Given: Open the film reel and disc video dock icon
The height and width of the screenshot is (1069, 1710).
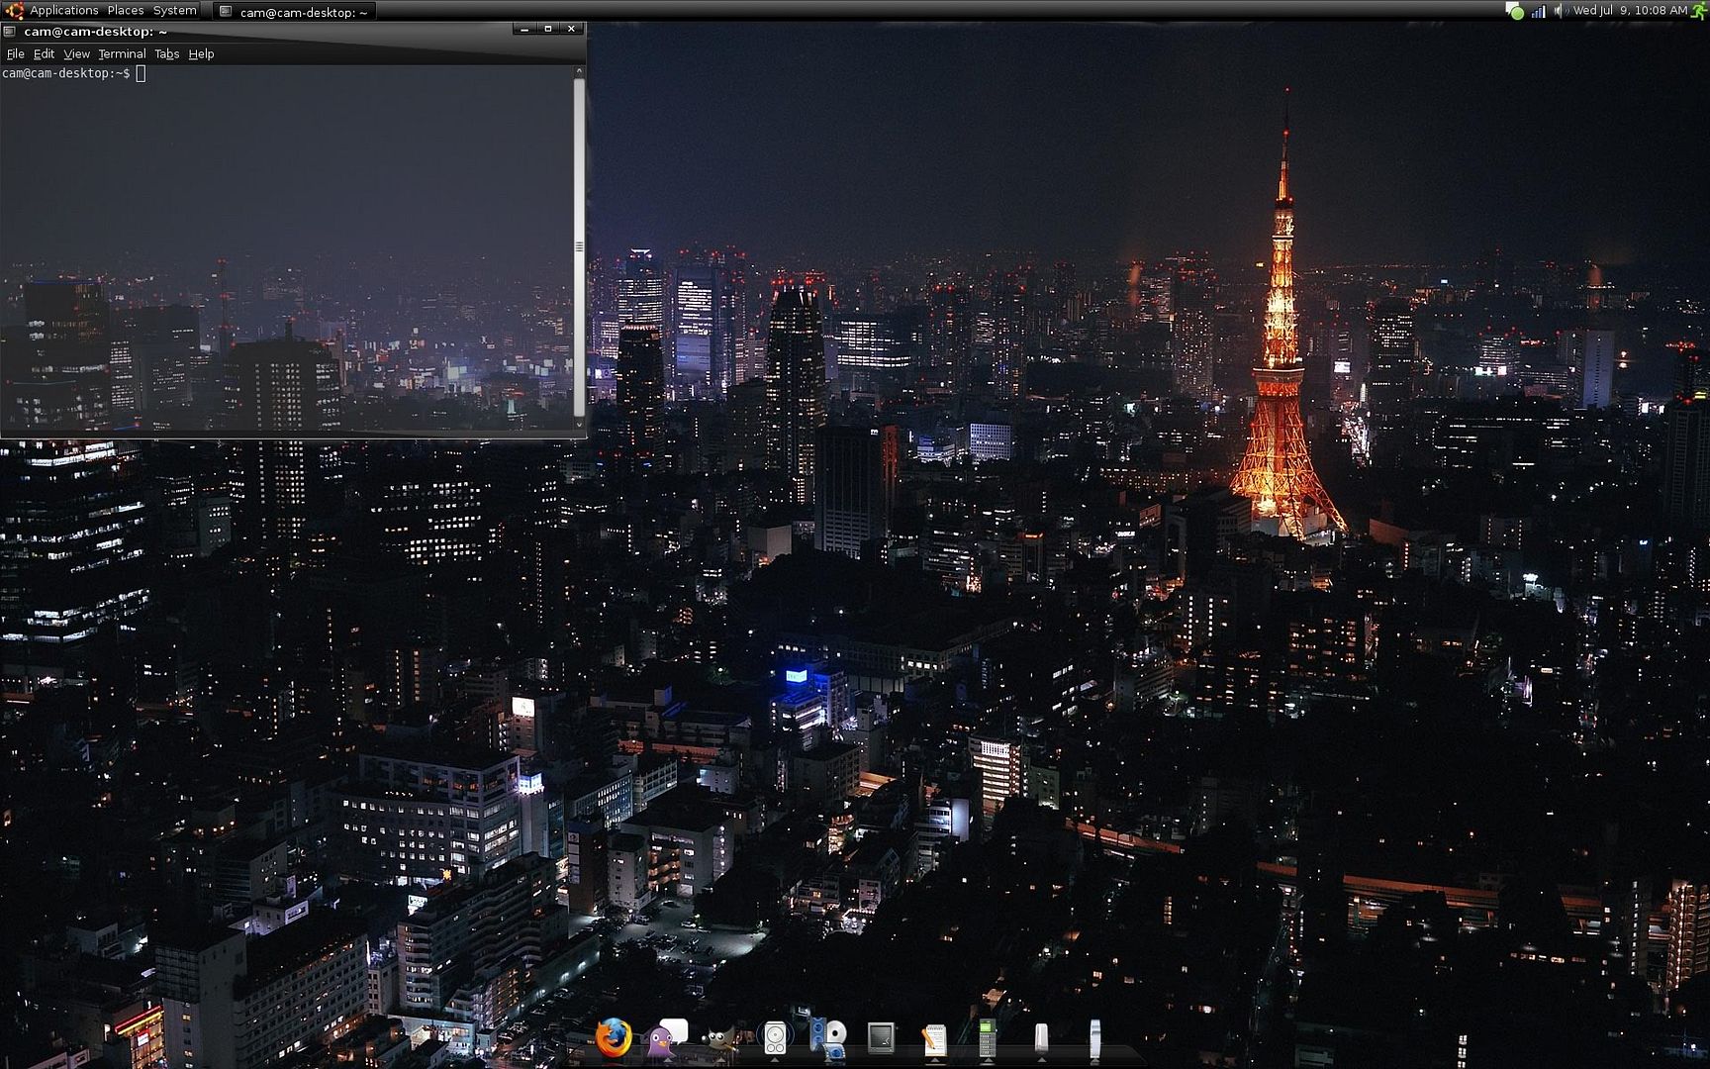Looking at the screenshot, I should (x=828, y=1037).
